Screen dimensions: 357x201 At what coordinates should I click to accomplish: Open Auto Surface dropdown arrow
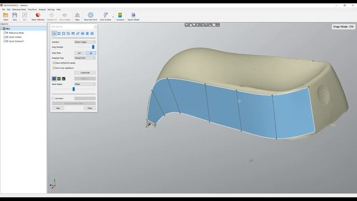(113, 17)
